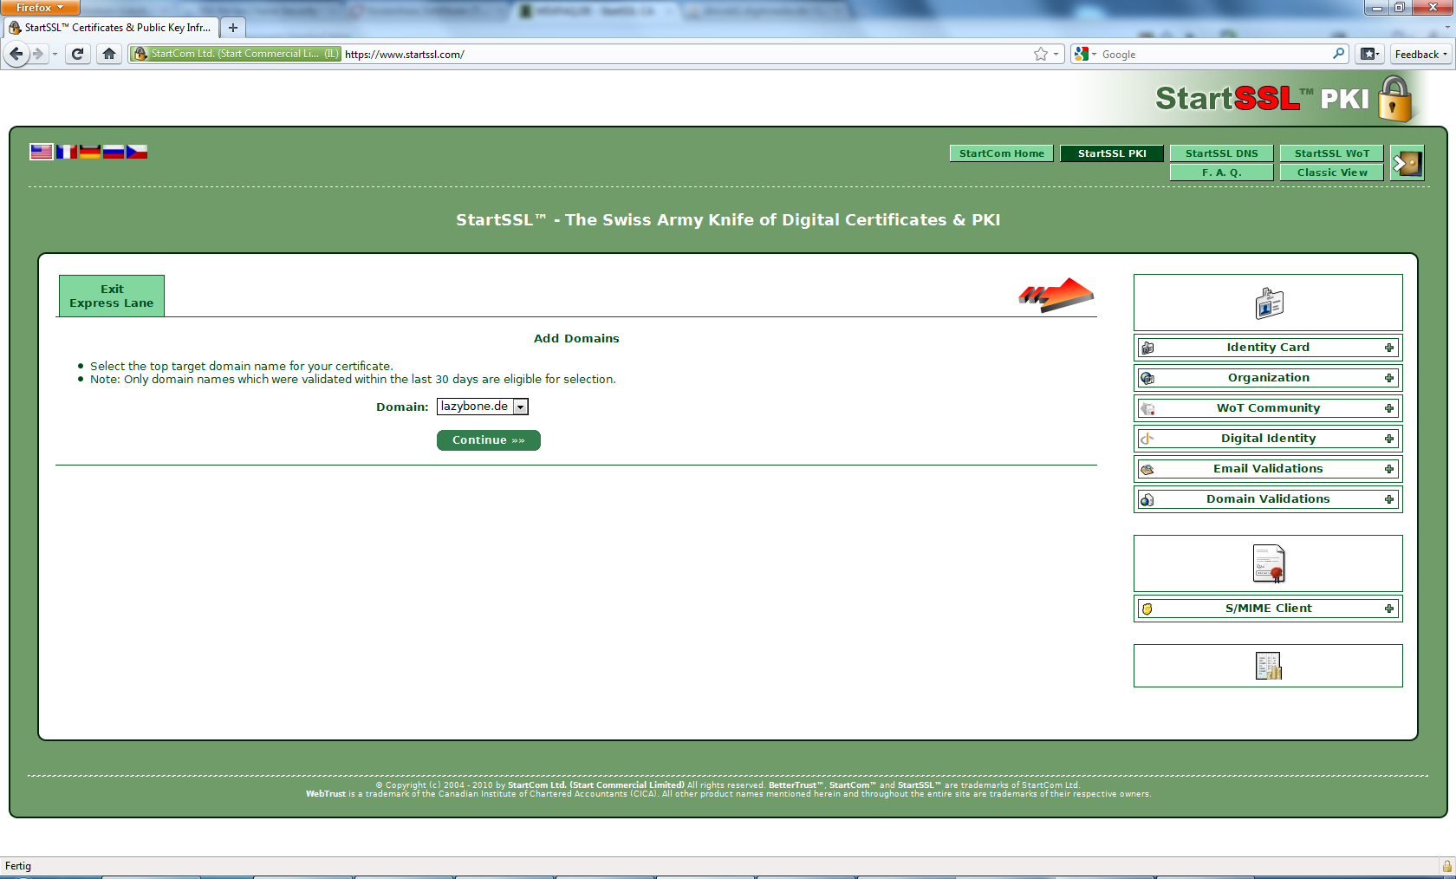Open the validations ID badge panel icon
Image resolution: width=1456 pixels, height=879 pixels.
[x=1269, y=303]
